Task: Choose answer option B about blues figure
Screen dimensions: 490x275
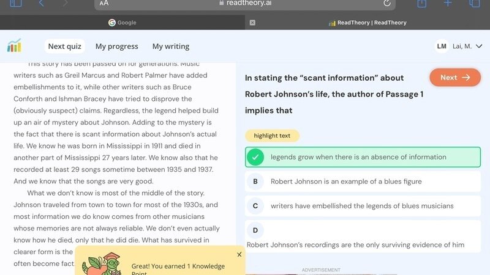Action: (363, 182)
